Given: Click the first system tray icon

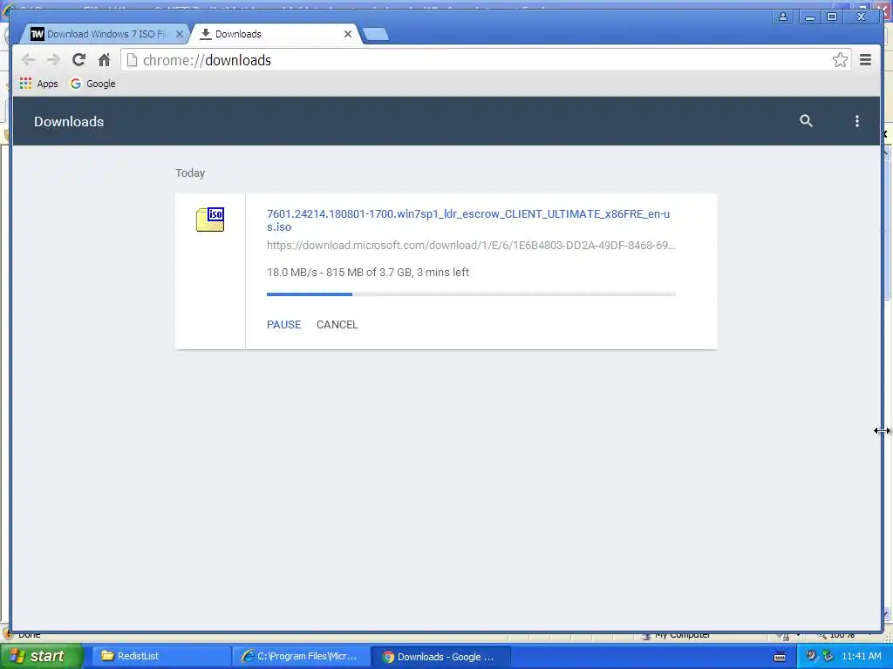Looking at the screenshot, I should click(810, 657).
